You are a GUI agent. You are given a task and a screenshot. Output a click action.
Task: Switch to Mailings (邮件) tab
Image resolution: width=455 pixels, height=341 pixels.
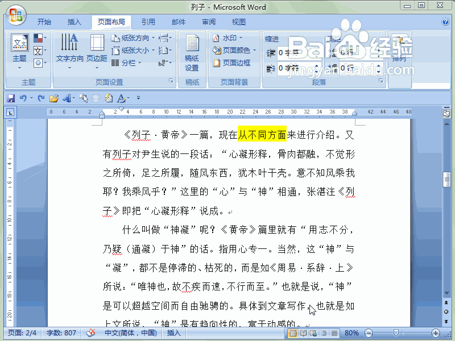tap(179, 22)
